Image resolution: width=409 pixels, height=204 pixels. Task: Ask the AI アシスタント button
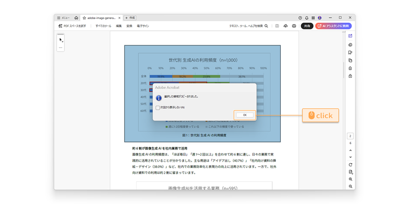point(333,26)
